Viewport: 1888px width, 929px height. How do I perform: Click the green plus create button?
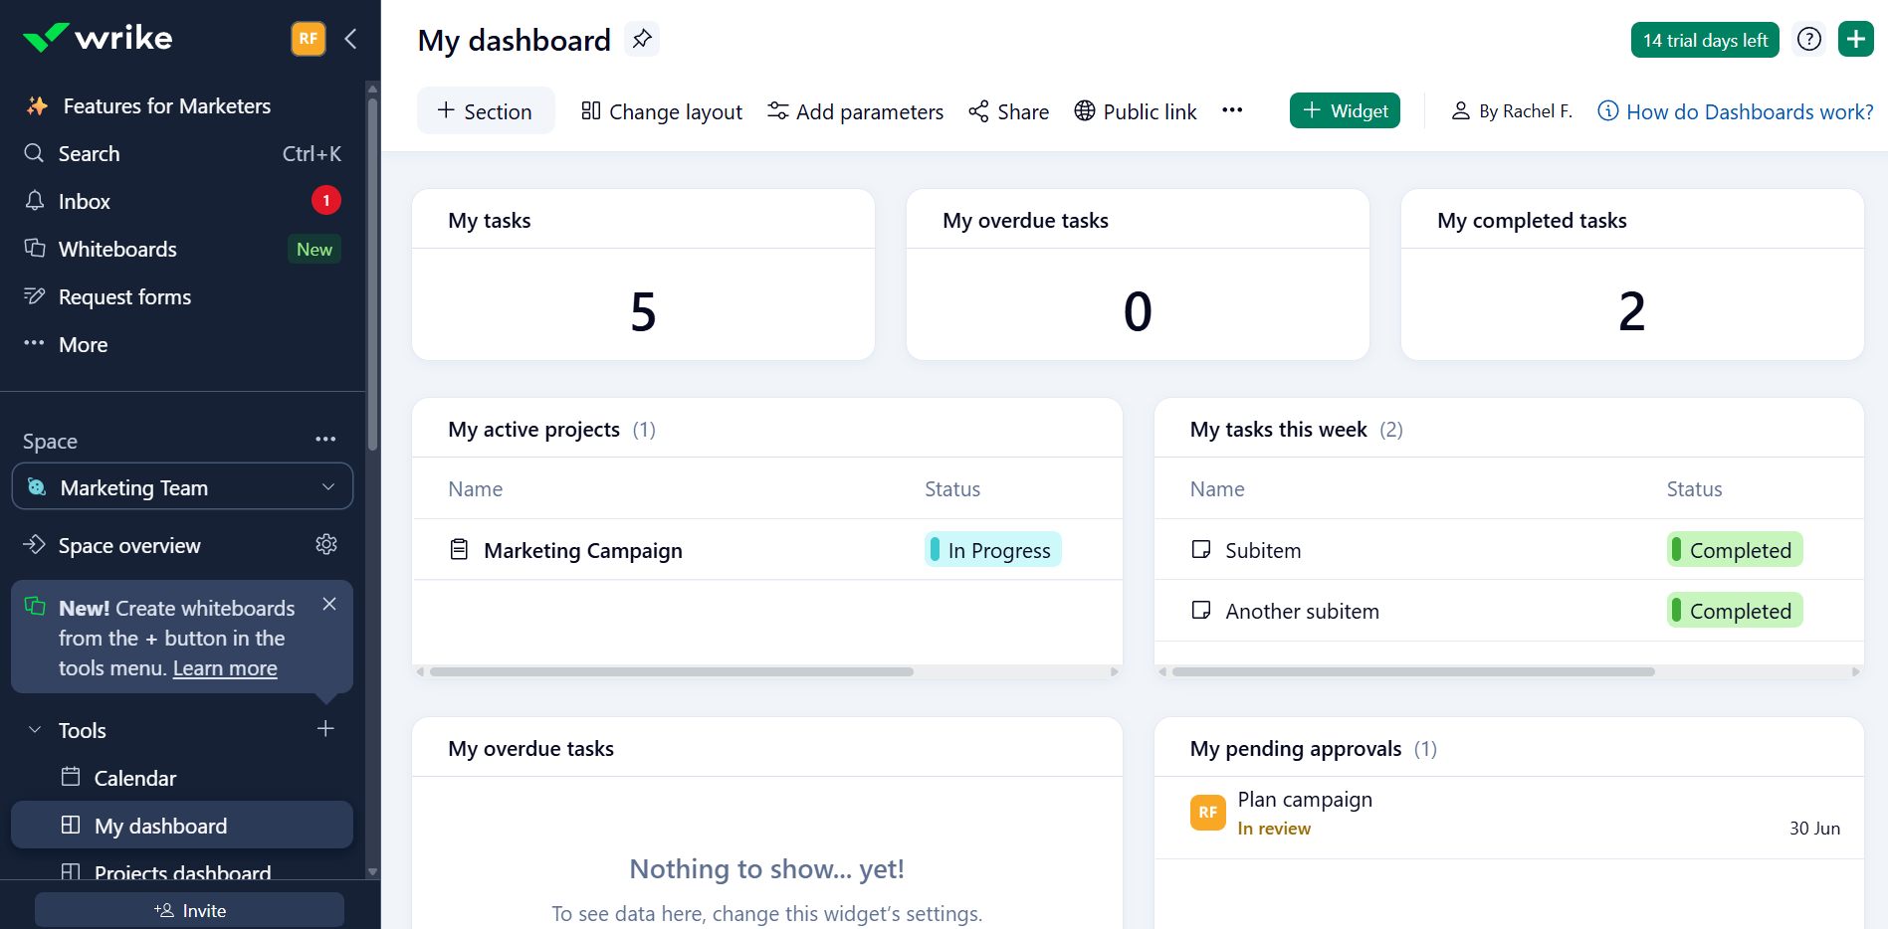[x=1855, y=39]
